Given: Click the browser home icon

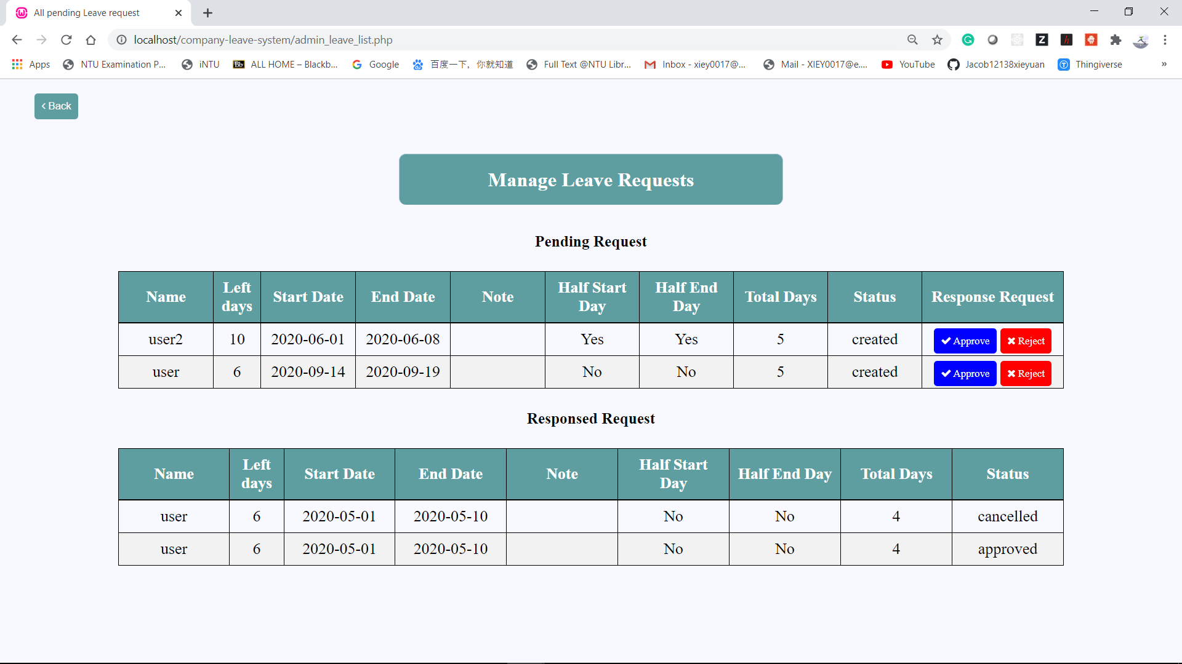Looking at the screenshot, I should pos(90,39).
